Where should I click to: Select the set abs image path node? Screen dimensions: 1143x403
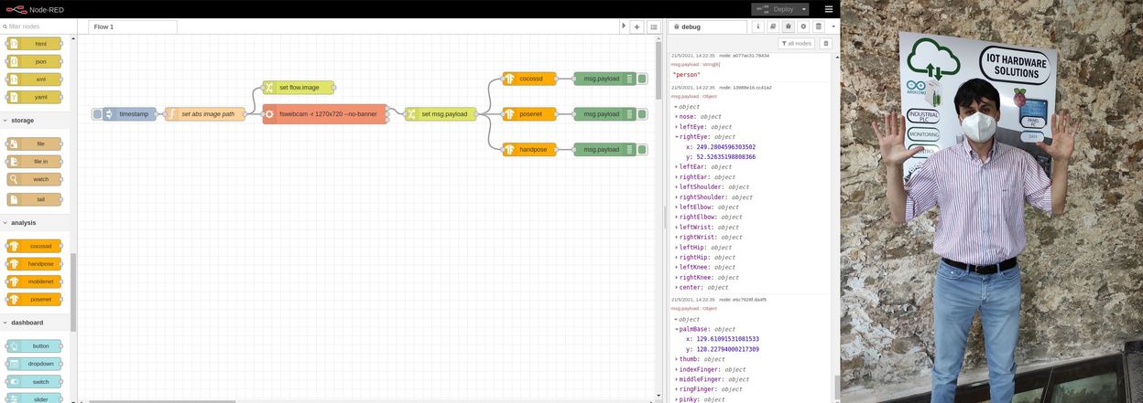click(205, 114)
